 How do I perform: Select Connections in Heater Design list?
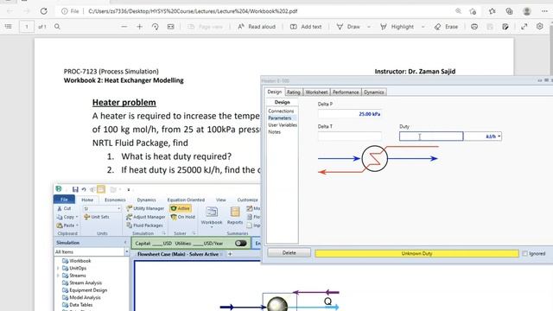(x=281, y=111)
